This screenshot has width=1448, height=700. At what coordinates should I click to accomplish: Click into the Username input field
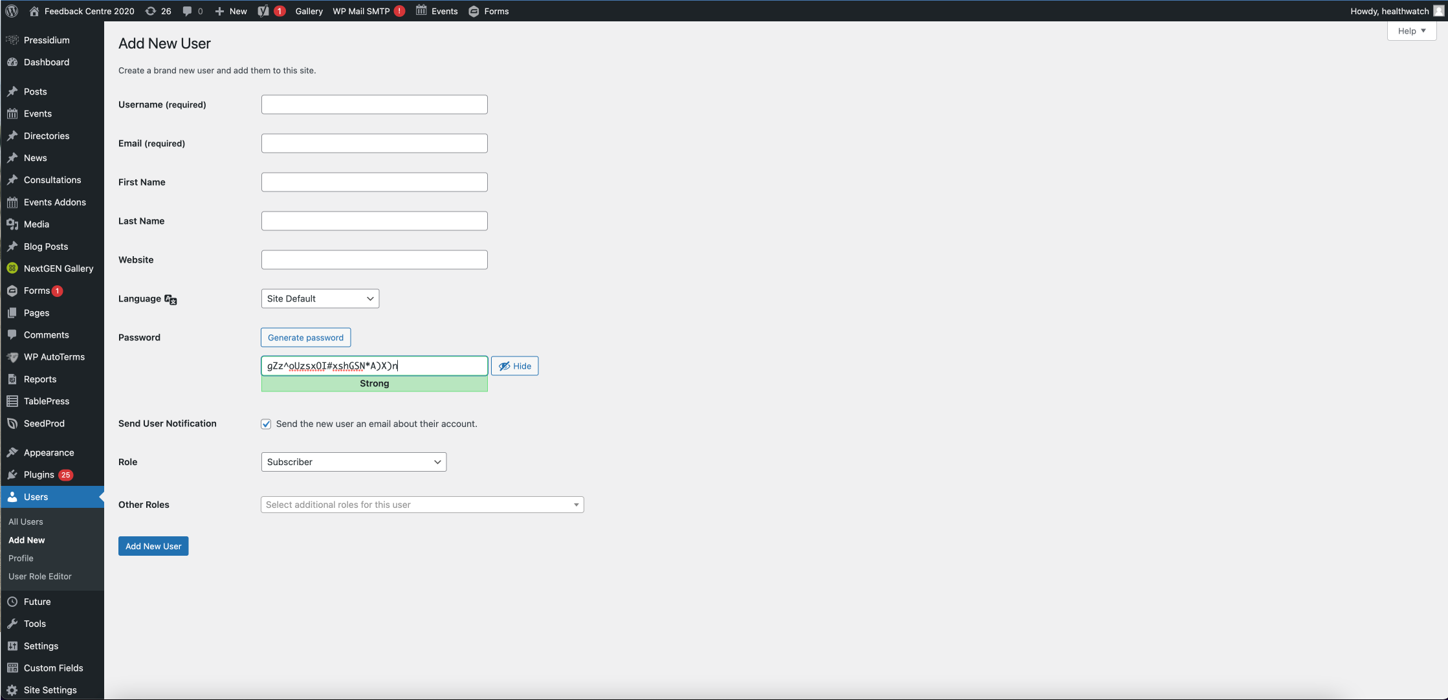374,105
